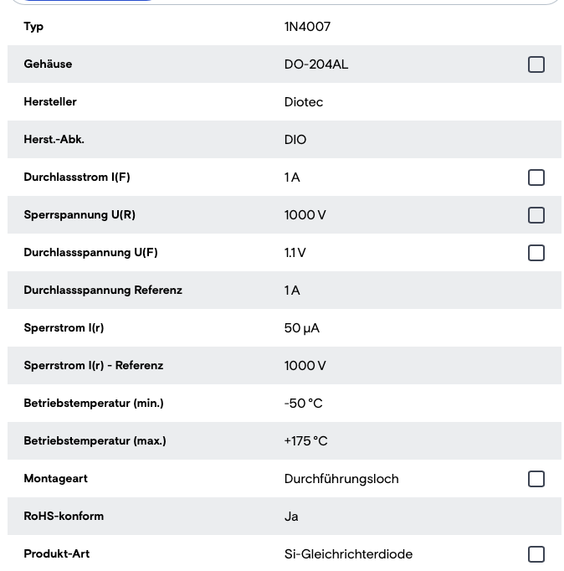Click the DO-204AL housing text
This screenshot has width=564, height=571.
coord(315,64)
